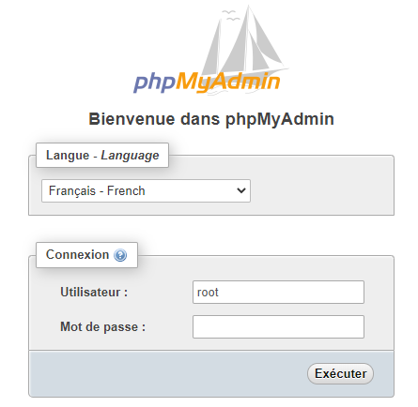Click the Exécuter button
Viewport: 418px width, 407px height.
340,373
